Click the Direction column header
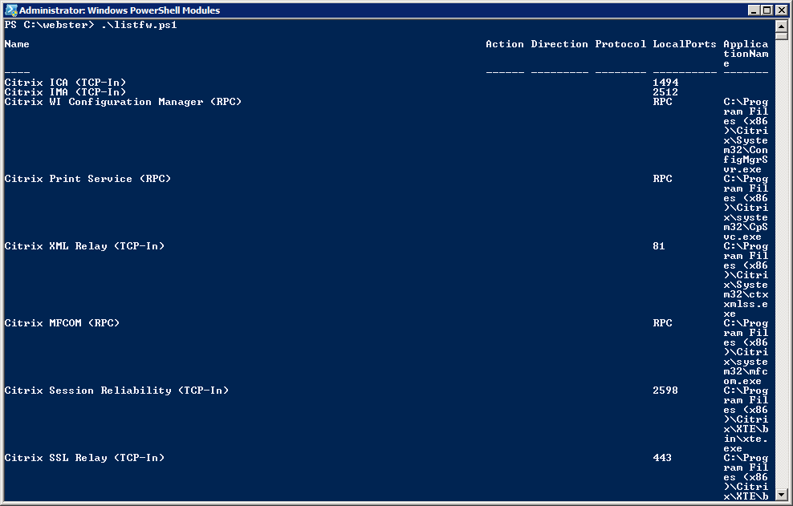793x506 pixels. [x=559, y=44]
